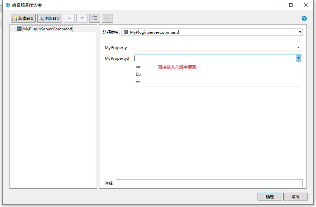Screen dimensions: 316x207
Task: Maximize the 编辑服务端命令 window
Action: pyautogui.click(x=291, y=5)
